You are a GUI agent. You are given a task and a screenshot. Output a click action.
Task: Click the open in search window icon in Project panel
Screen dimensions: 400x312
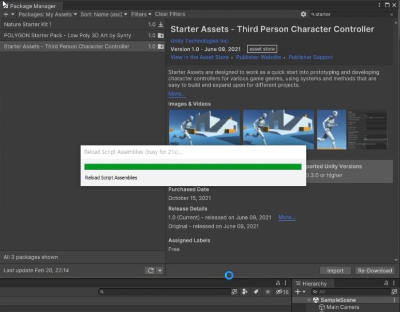click(234, 292)
